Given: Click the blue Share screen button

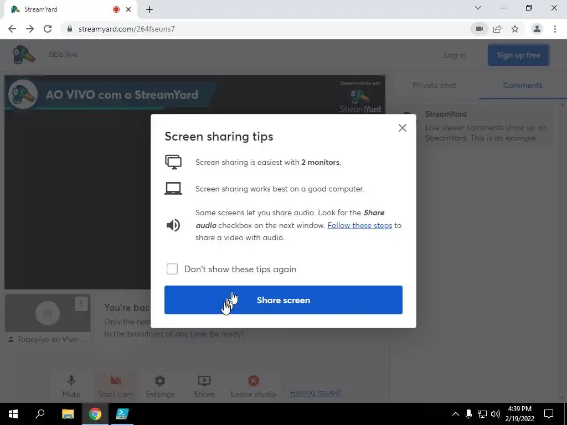Looking at the screenshot, I should (x=283, y=300).
